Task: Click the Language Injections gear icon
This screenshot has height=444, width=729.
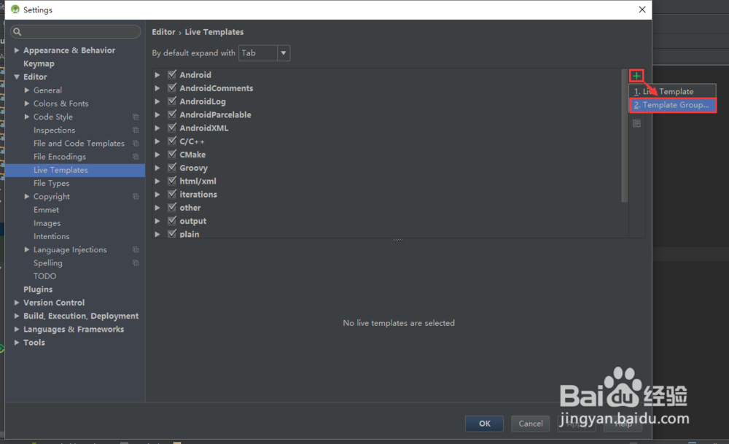Action: tap(136, 249)
